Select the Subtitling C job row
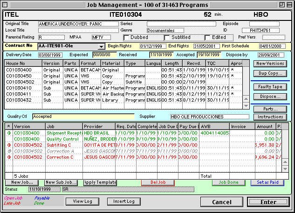295x213 pixels. 144,145
